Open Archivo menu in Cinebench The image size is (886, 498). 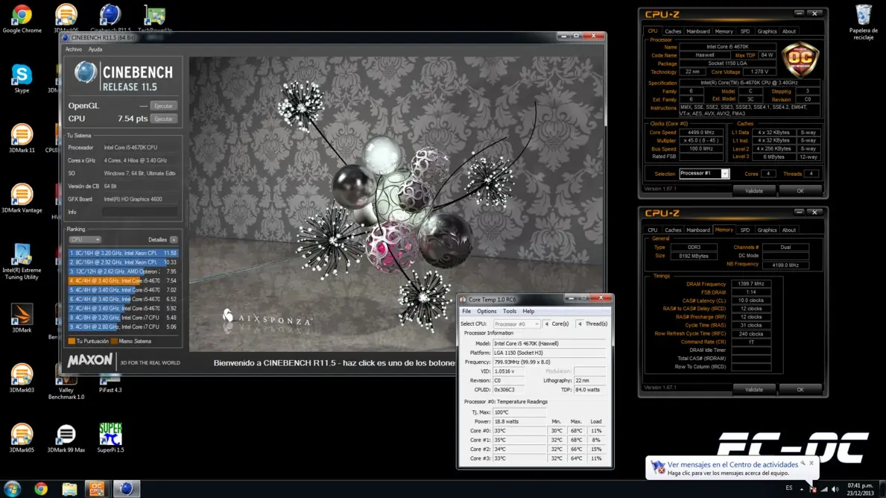tap(74, 49)
